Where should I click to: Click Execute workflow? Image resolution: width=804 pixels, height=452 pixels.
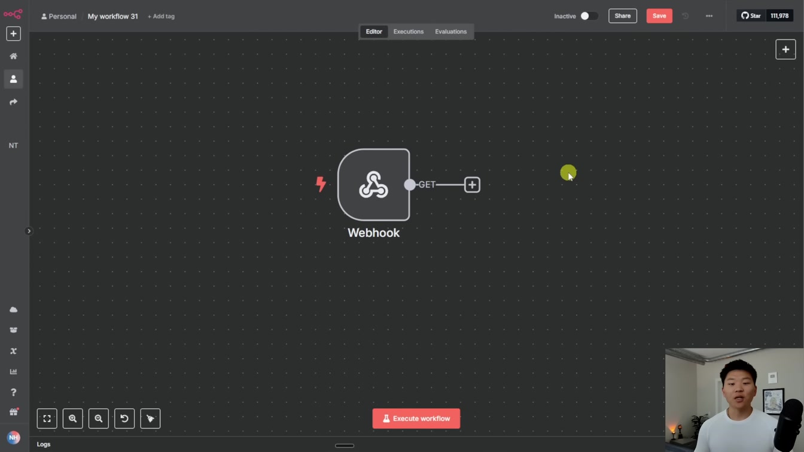pyautogui.click(x=416, y=419)
